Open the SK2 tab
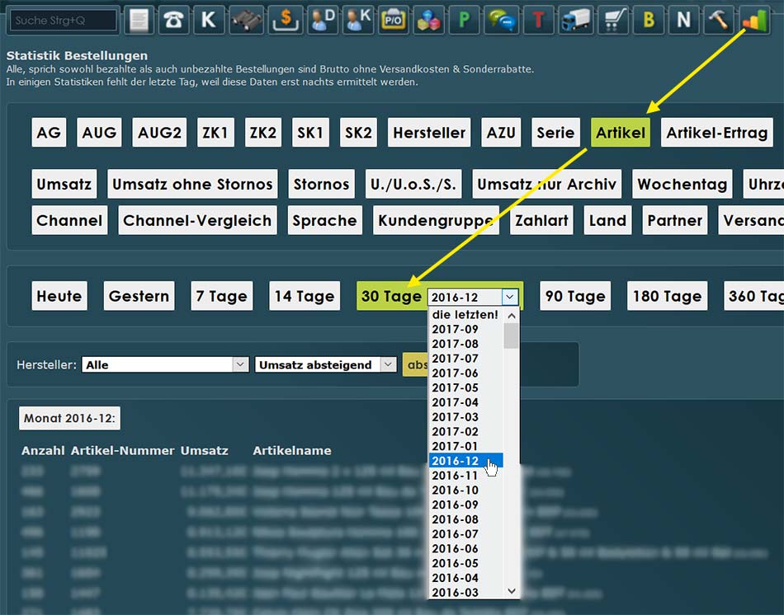The height and width of the screenshot is (615, 784). [x=358, y=133]
